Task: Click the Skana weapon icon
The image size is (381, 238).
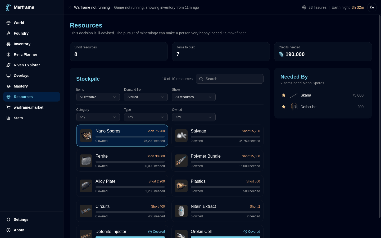Action: point(294,95)
